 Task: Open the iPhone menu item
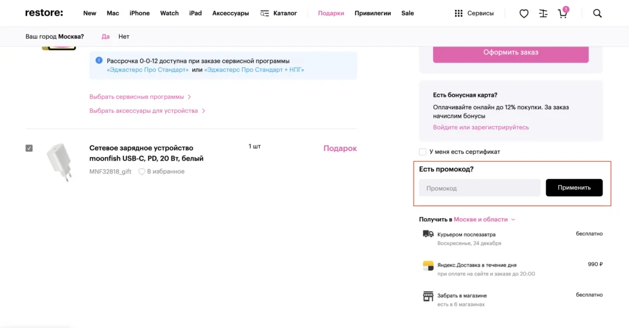[139, 13]
